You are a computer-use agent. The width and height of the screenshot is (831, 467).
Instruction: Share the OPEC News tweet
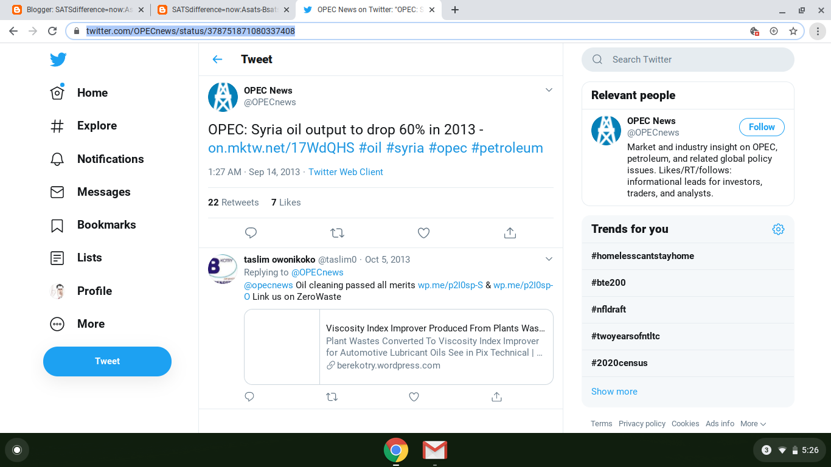[510, 233]
